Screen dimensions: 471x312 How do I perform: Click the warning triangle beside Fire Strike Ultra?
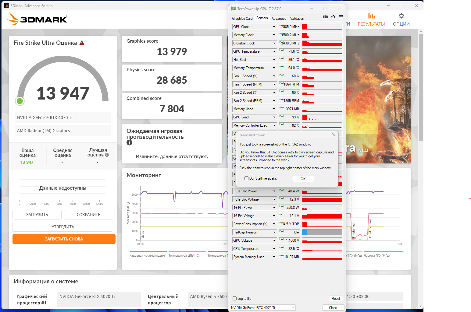click(82, 43)
